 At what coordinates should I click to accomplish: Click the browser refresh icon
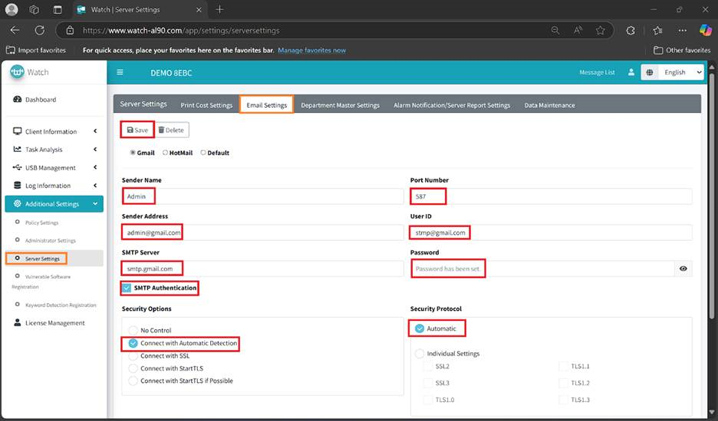pos(40,31)
